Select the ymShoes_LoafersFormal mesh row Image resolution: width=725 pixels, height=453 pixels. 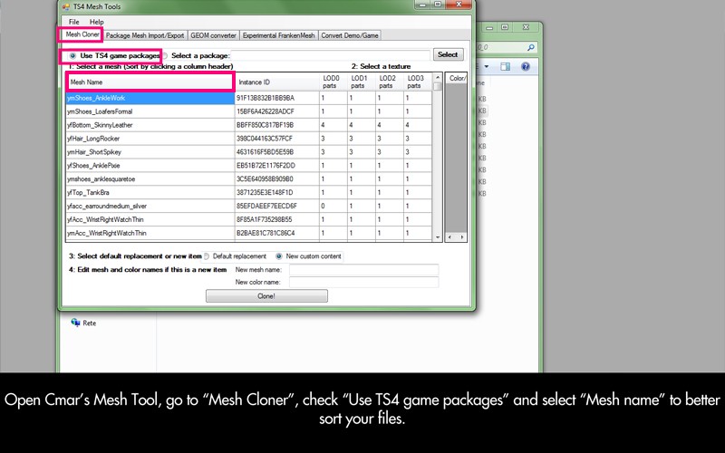click(150, 111)
